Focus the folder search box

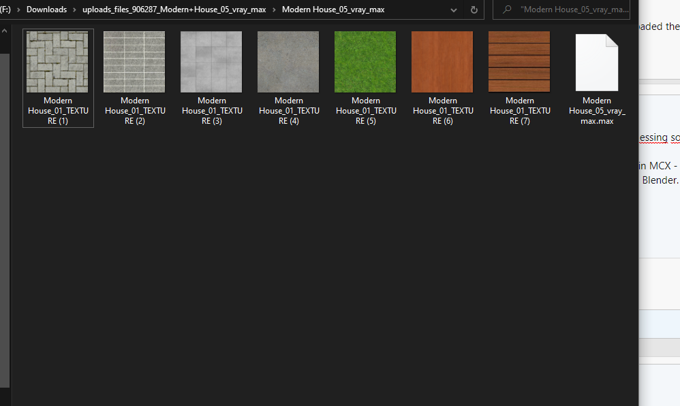pos(572,10)
